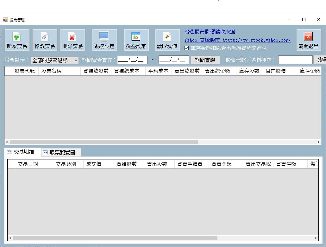
Task: Minimize the 股票管理 window
Action: click(289, 20)
